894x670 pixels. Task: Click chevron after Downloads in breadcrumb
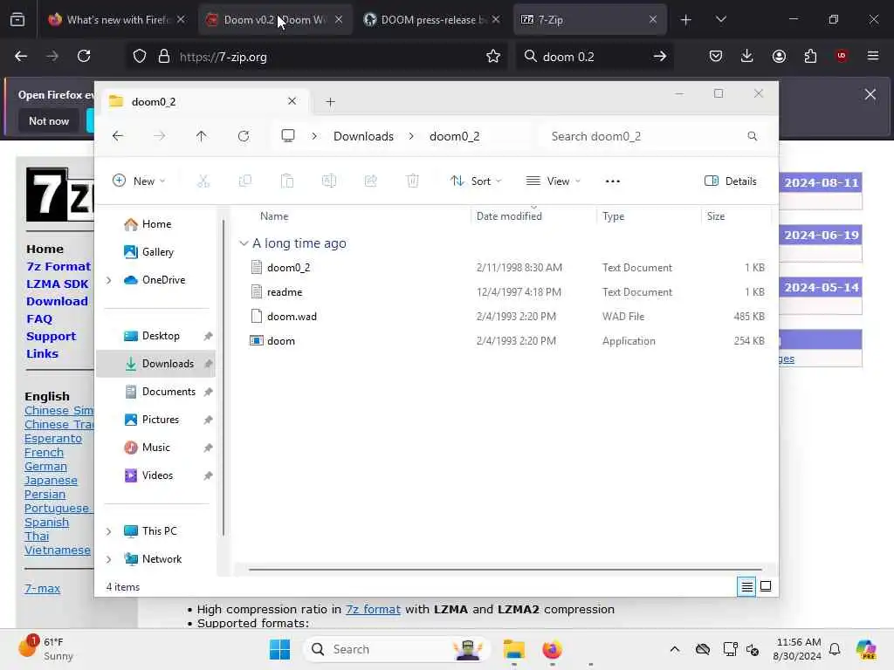(411, 136)
